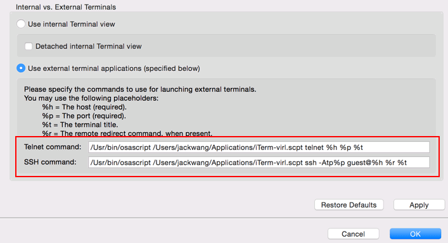This screenshot has width=448, height=243.
Task: Choose the Use external terminal applications radio button
Action: [x=21, y=68]
